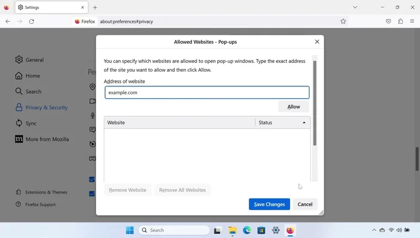
Task: Reload the current page
Action: [x=31, y=22]
